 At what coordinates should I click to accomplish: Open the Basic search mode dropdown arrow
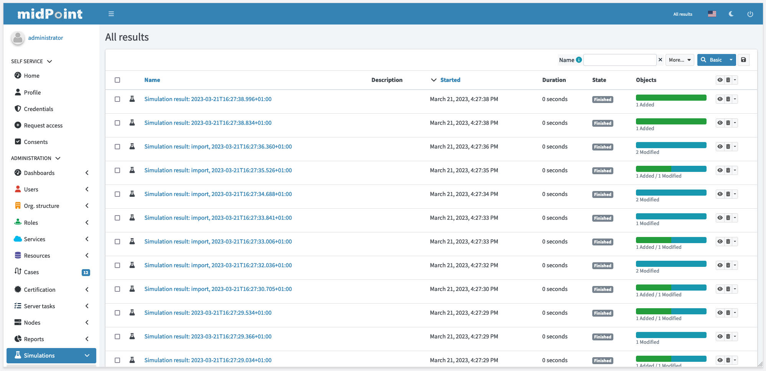pyautogui.click(x=731, y=60)
